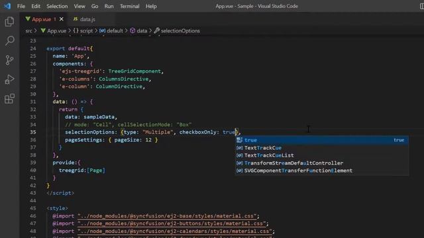Click the closing script tag on line 43
This screenshot has height=238, width=424.
tap(60, 193)
